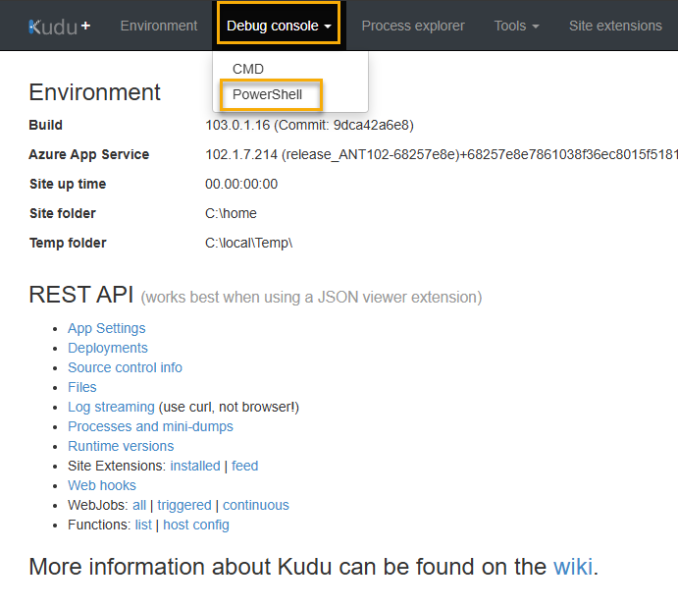Choose CMD from the Debug console menu

click(x=248, y=69)
